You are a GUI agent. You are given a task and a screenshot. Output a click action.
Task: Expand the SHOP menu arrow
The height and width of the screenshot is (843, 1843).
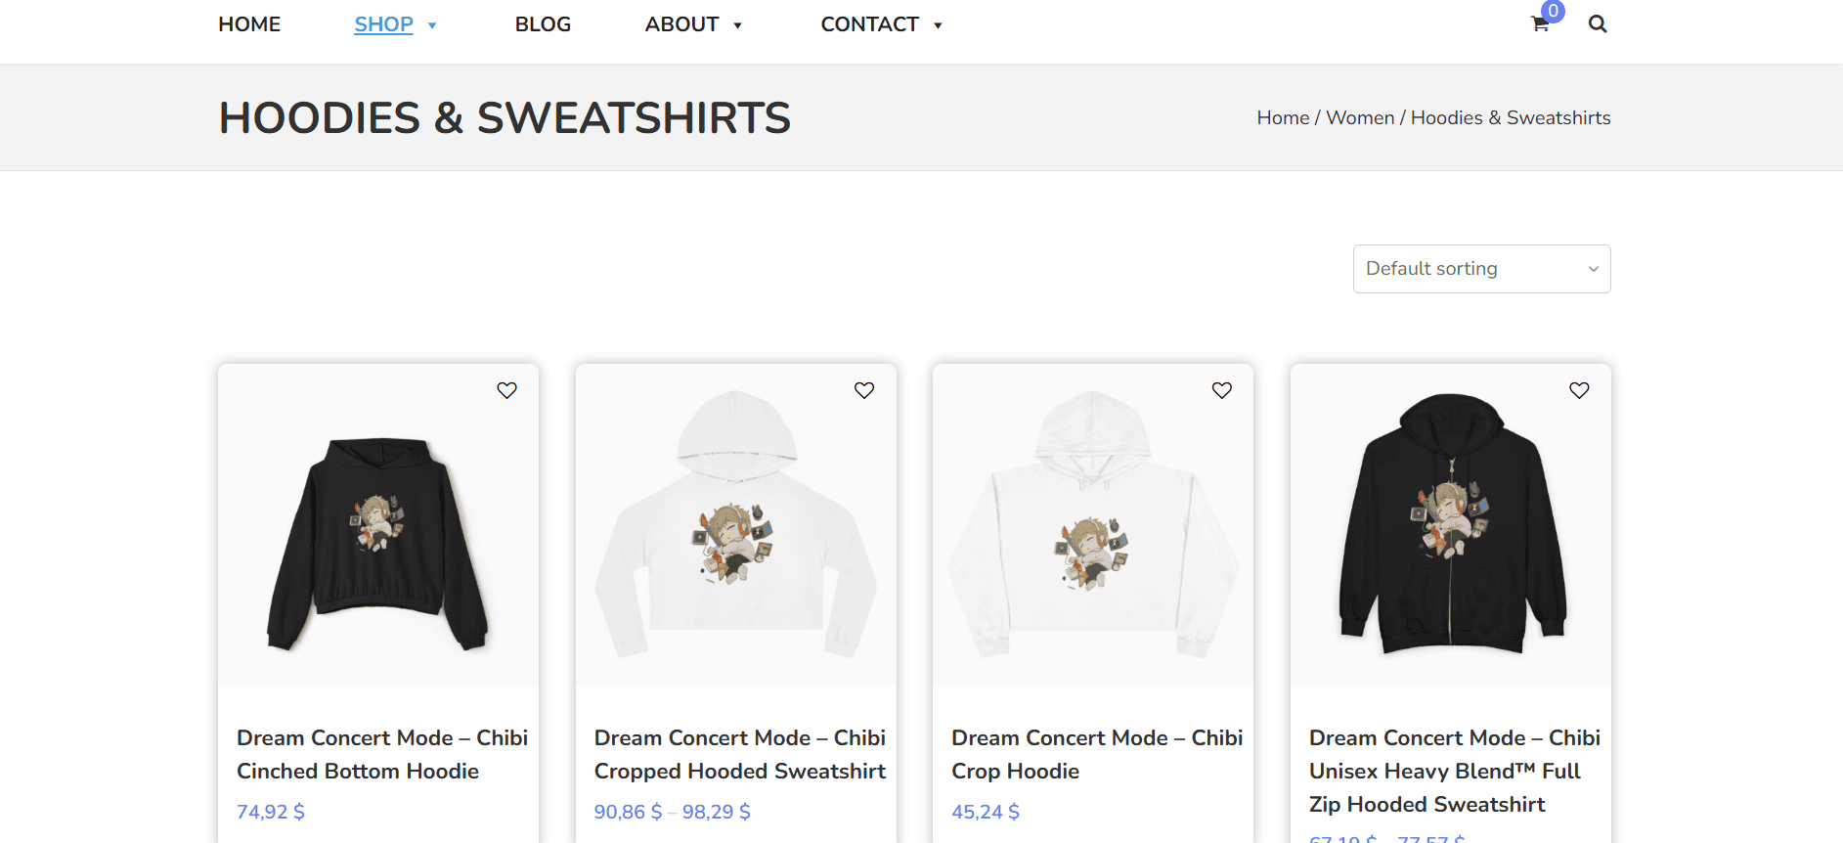[x=432, y=25]
